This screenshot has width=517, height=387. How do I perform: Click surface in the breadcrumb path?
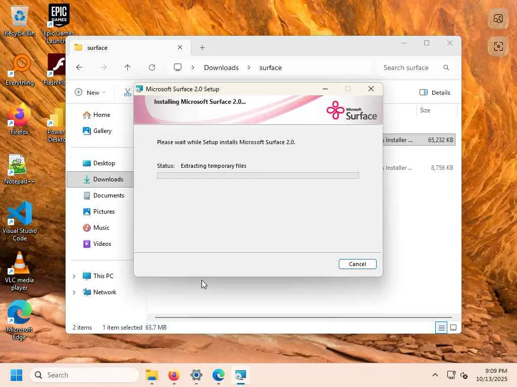pos(271,68)
